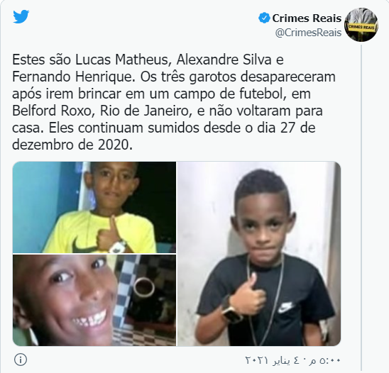Open photo of boy in black Nike shirt
This screenshot has height=373, width=389.
pos(259,254)
